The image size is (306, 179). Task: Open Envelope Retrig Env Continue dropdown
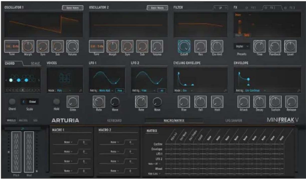pos(256,90)
